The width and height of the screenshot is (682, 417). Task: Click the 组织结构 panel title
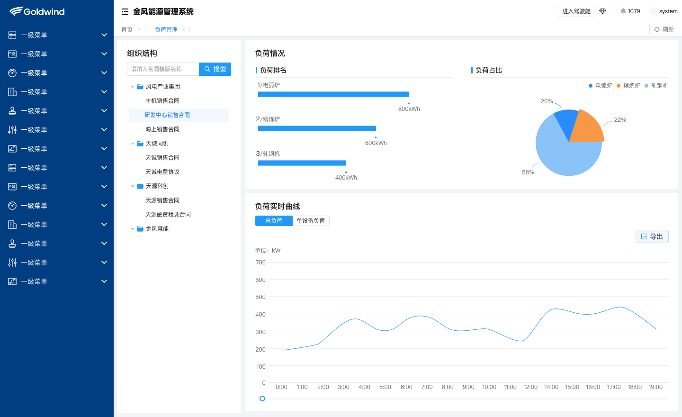(142, 53)
